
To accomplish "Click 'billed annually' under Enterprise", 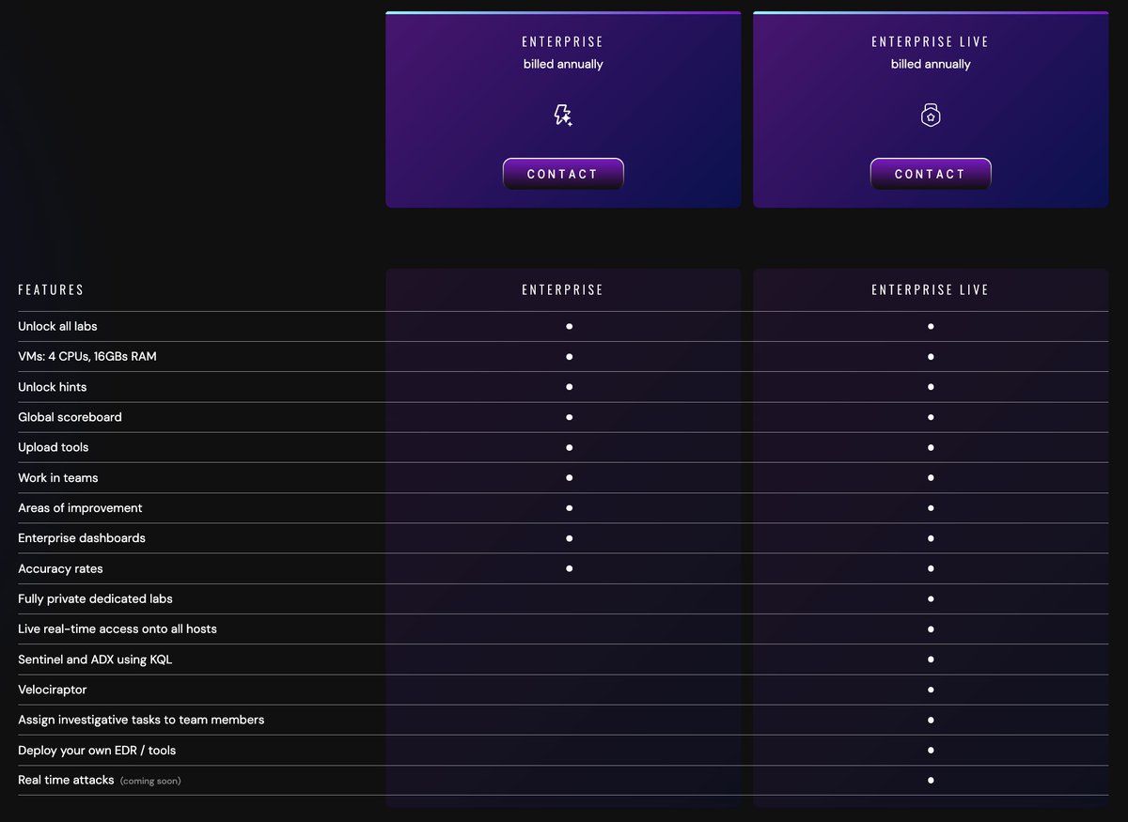I will (563, 65).
